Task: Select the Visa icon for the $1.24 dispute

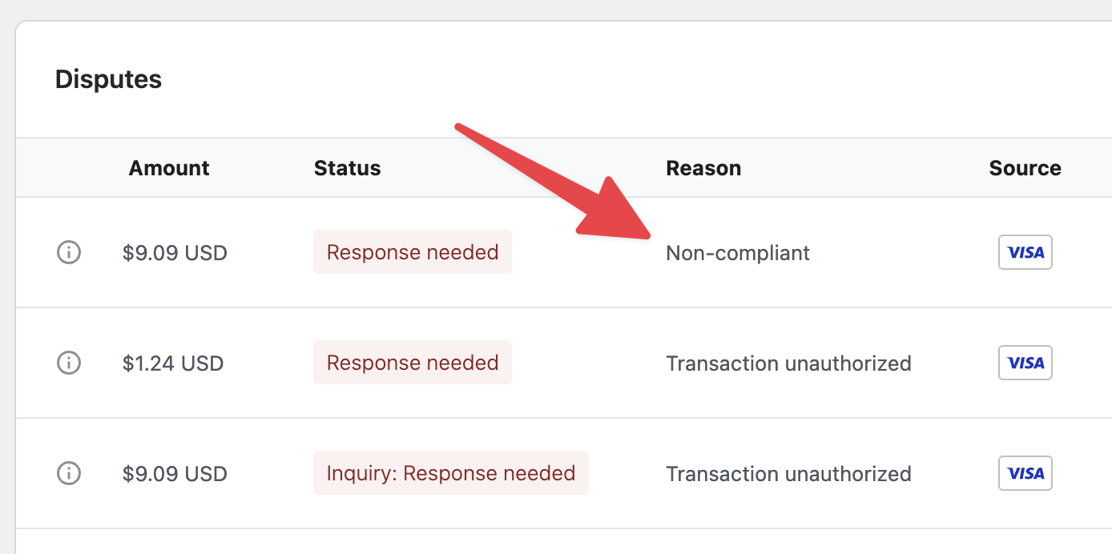Action: point(1025,363)
